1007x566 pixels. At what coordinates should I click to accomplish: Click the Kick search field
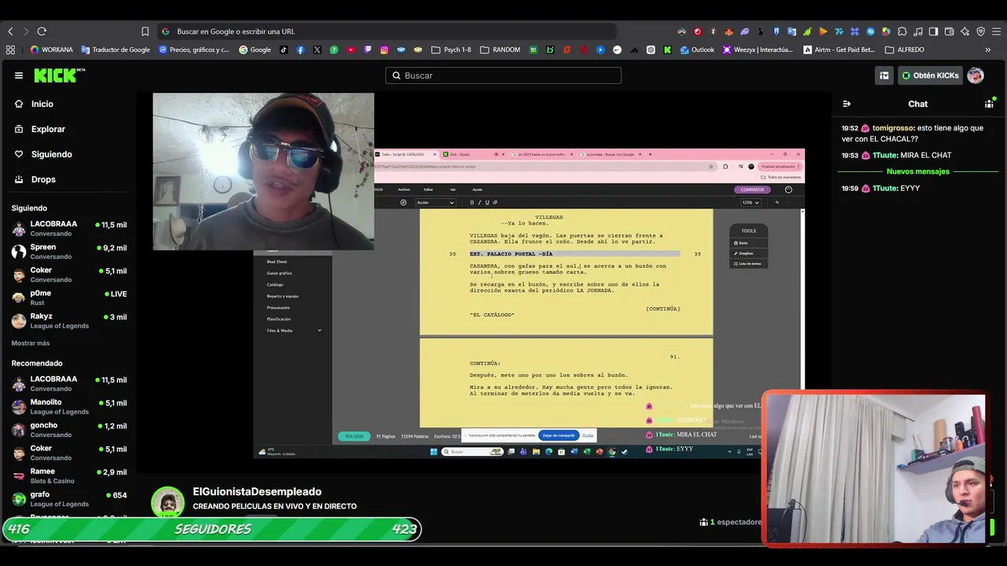pyautogui.click(x=503, y=75)
